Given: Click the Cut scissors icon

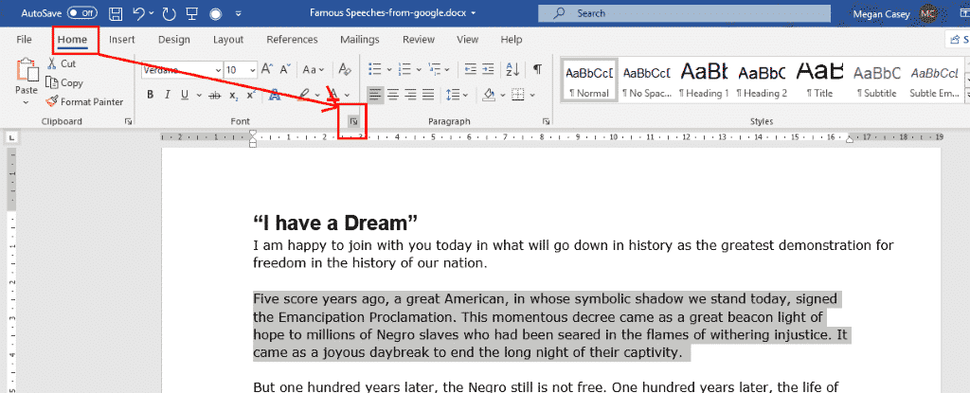Looking at the screenshot, I should pyautogui.click(x=52, y=63).
